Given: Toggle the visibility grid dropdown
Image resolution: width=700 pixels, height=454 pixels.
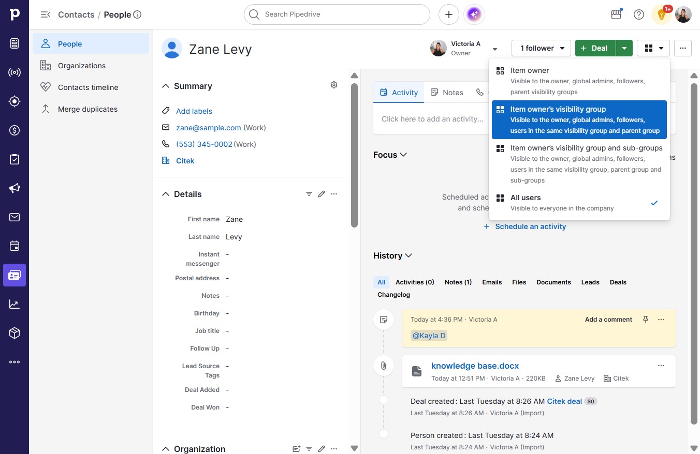Looking at the screenshot, I should (653, 48).
